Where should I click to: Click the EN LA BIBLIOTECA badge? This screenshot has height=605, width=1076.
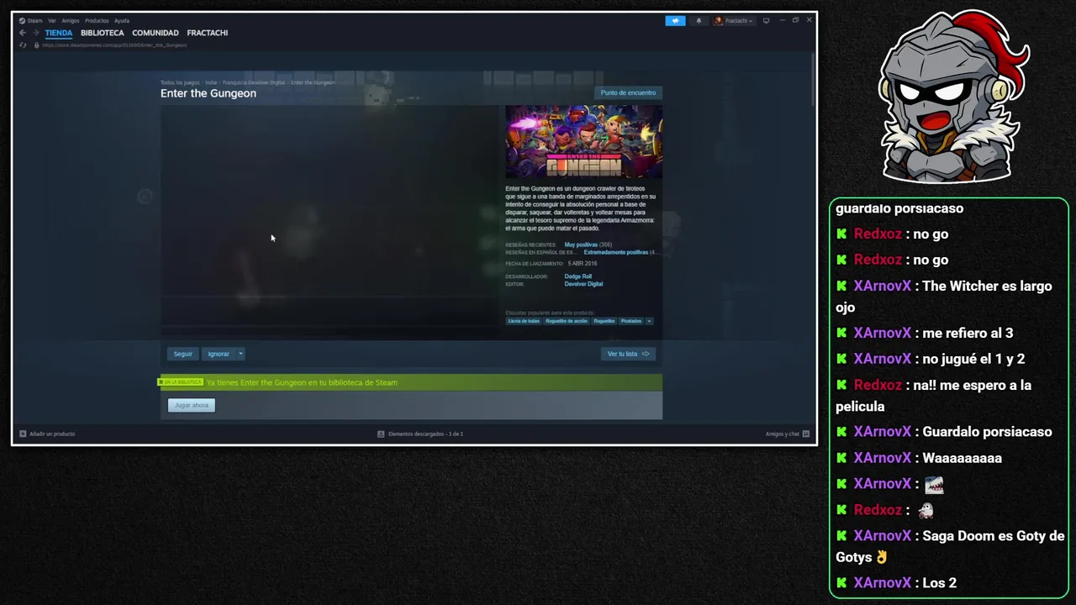coord(182,382)
